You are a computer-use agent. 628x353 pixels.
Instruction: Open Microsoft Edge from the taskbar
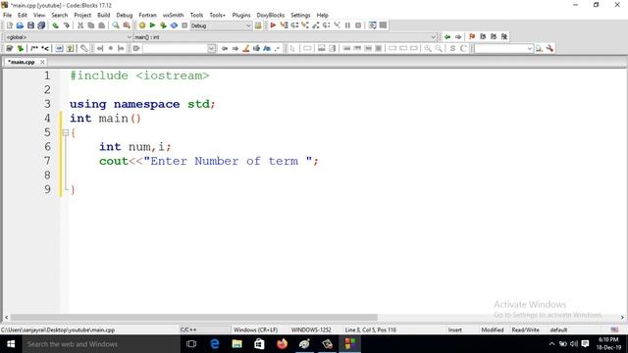coord(215,344)
